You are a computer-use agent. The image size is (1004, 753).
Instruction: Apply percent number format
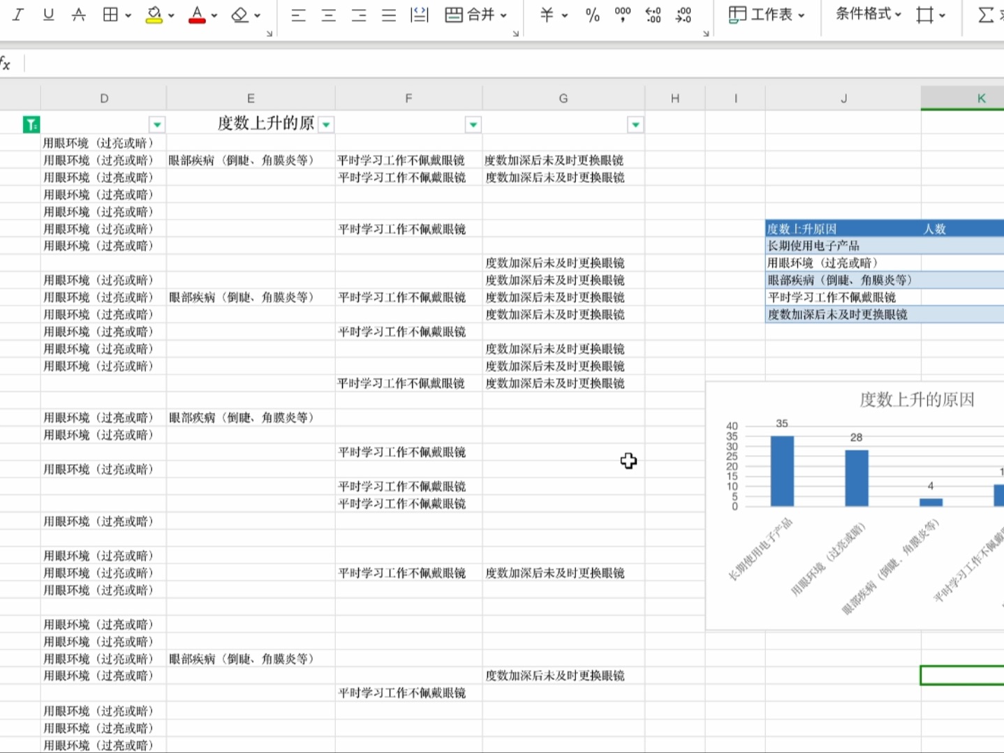click(x=591, y=14)
